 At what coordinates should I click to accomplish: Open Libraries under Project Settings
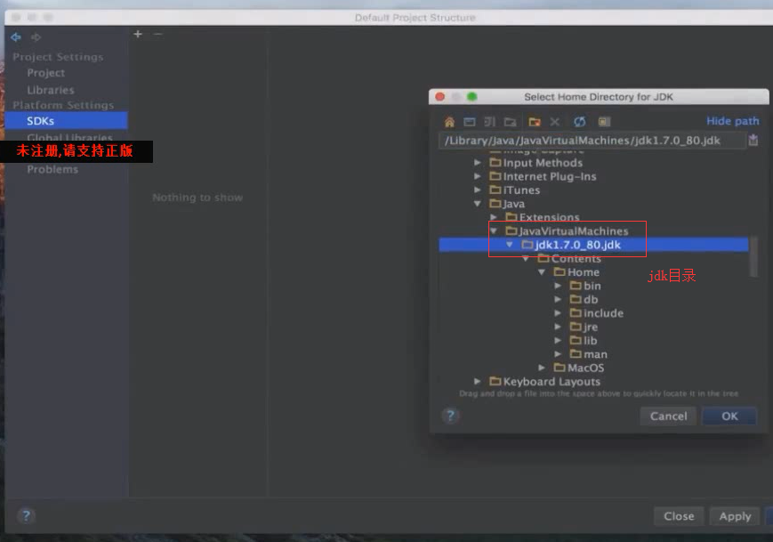tap(51, 90)
